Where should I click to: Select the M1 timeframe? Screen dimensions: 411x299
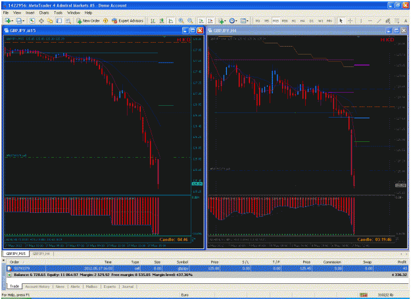(x=258, y=20)
